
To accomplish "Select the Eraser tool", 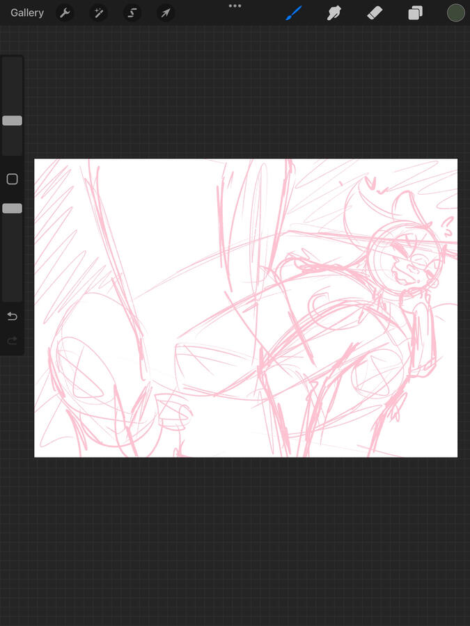I will 375,13.
